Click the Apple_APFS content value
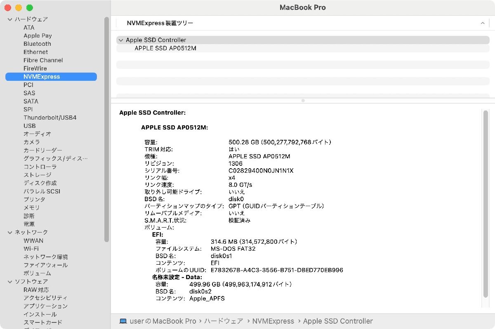Image resolution: width=495 pixels, height=329 pixels. (x=207, y=298)
